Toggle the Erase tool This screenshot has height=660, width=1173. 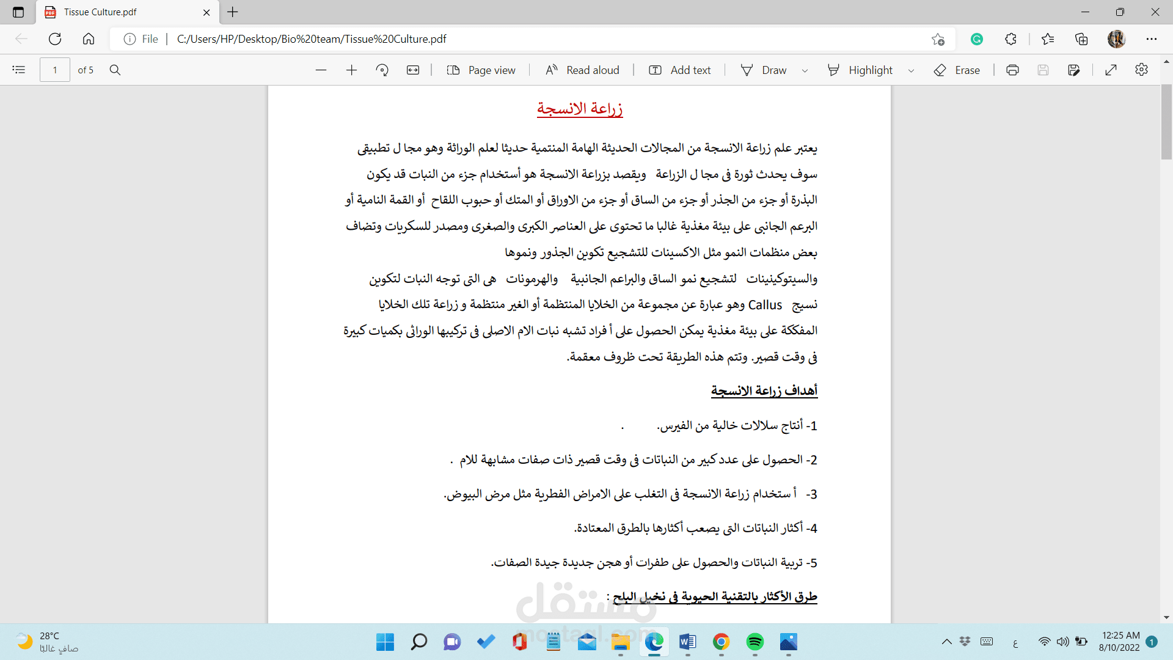tap(957, 70)
